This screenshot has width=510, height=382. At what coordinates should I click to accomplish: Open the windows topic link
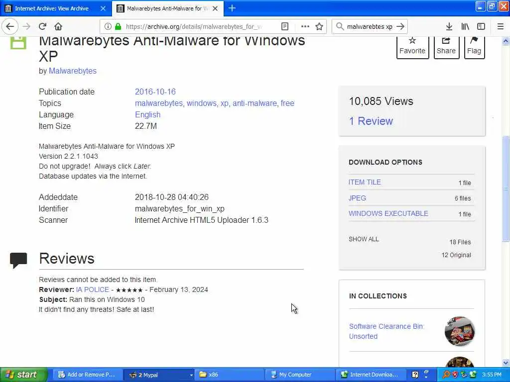point(201,103)
